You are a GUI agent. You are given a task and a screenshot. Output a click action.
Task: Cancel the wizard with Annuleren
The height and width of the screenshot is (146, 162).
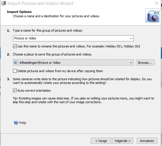click(147, 141)
